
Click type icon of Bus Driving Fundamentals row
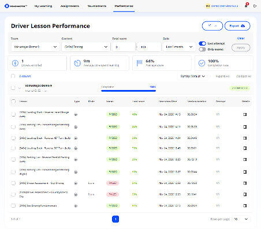(x=76, y=206)
